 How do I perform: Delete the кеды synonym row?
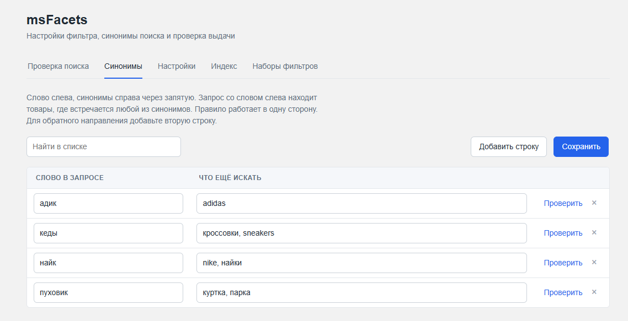[x=594, y=233]
